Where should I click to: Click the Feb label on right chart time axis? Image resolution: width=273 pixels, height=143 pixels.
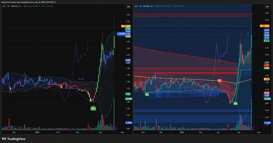point(201,132)
